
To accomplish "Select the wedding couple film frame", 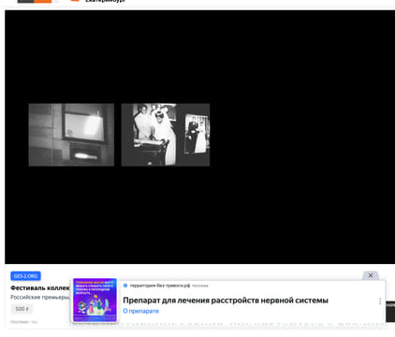I will (x=166, y=135).
